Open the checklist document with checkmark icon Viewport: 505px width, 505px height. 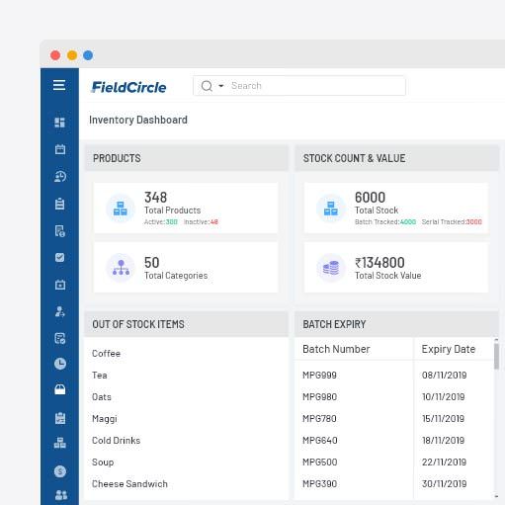tap(60, 338)
